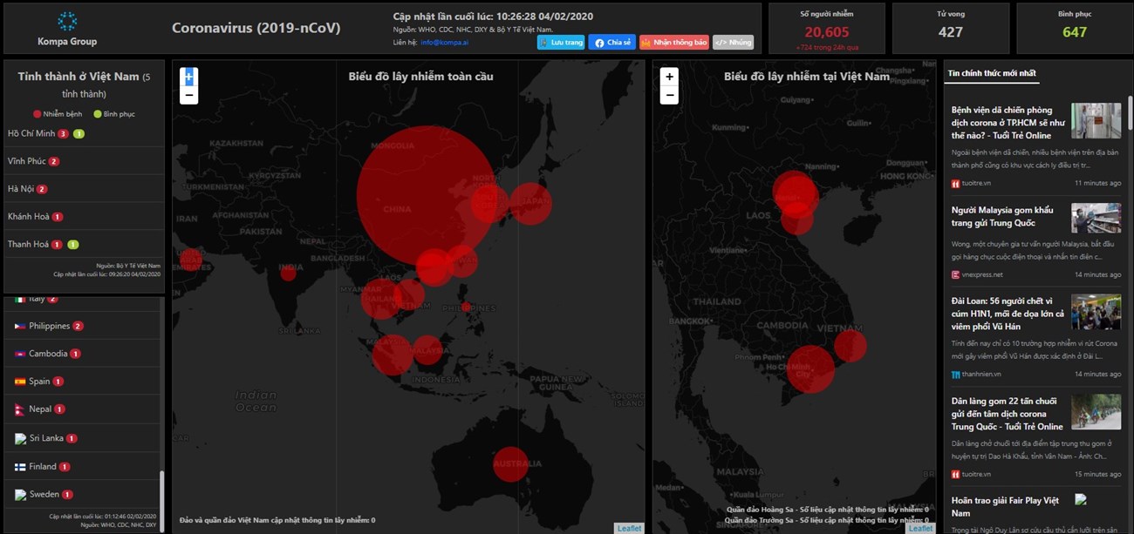Click the Nepal flag icon
The width and height of the screenshot is (1134, 534).
coord(20,409)
